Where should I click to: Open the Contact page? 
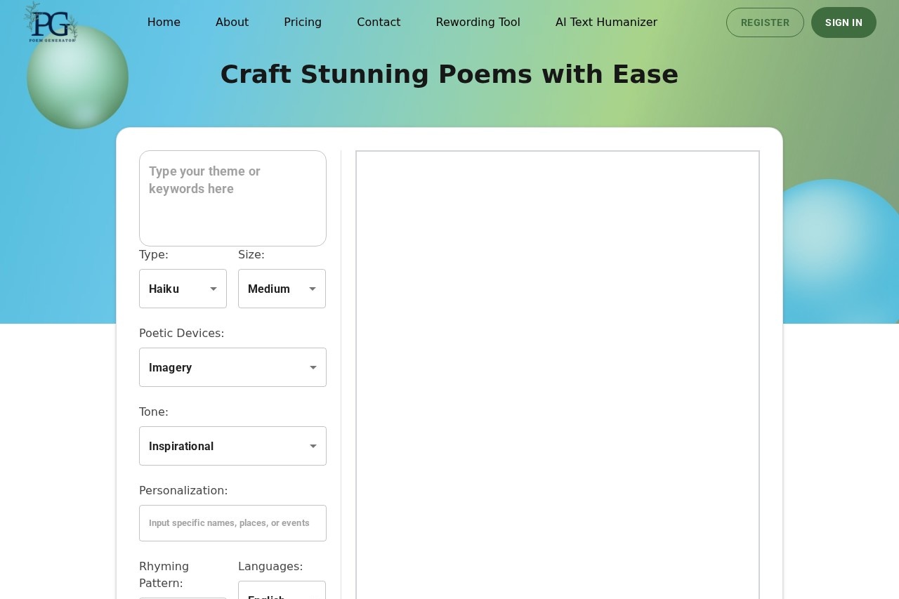pos(379,22)
